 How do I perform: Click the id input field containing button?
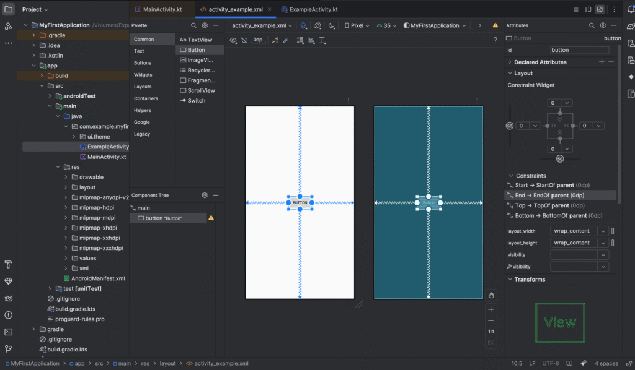(x=579, y=50)
